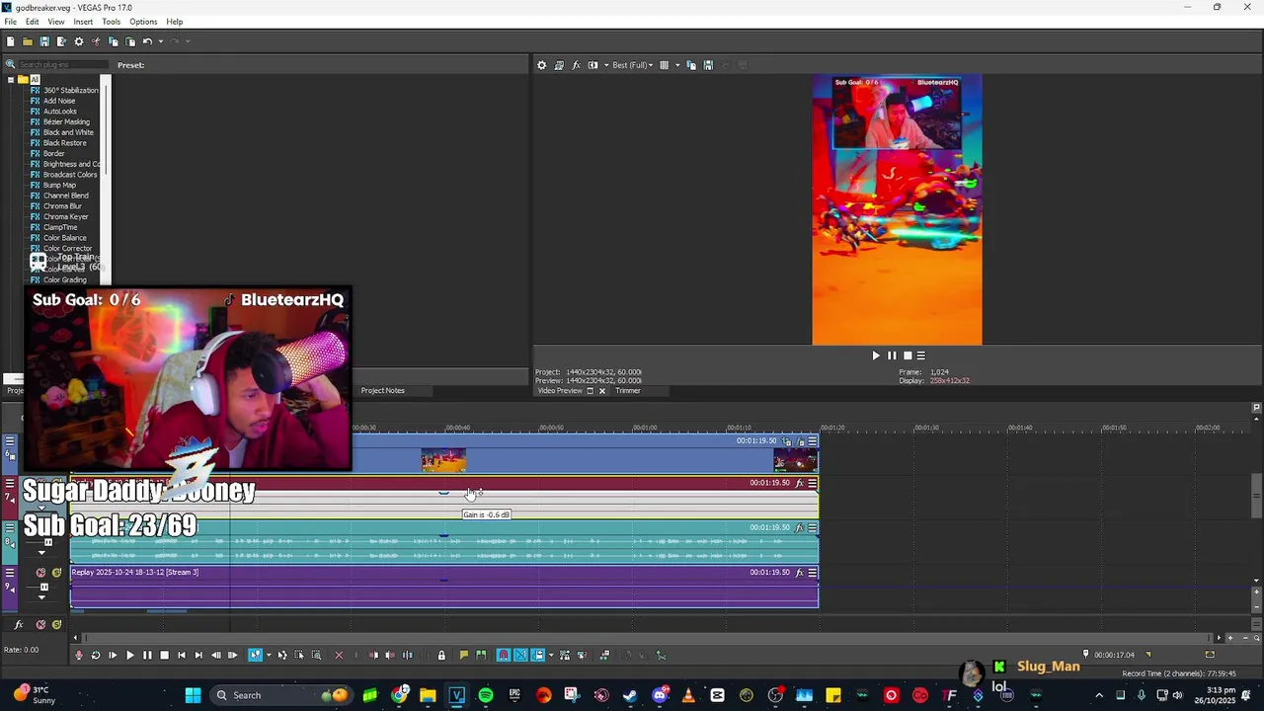Viewport: 1264px width, 711px height.
Task: Open project Properties gear in main toolbar
Action: (x=79, y=41)
